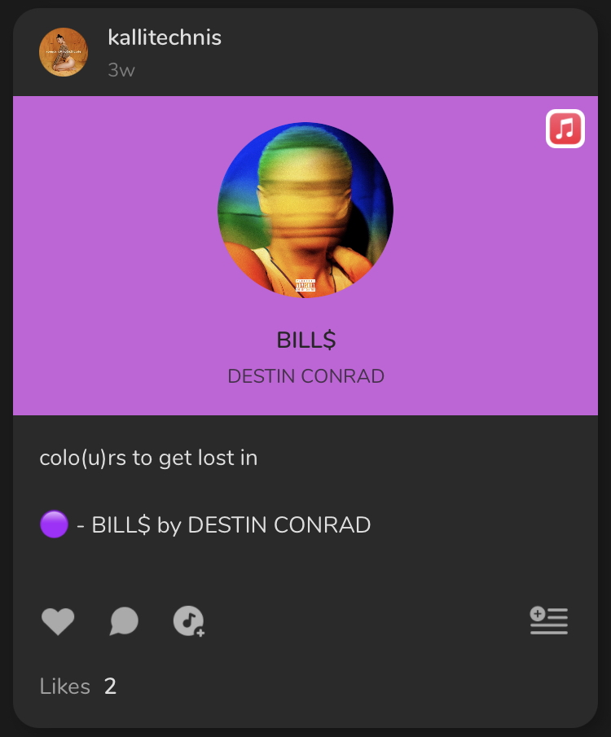Click the parental advisory badge on artwork
The image size is (611, 737).
click(x=305, y=285)
